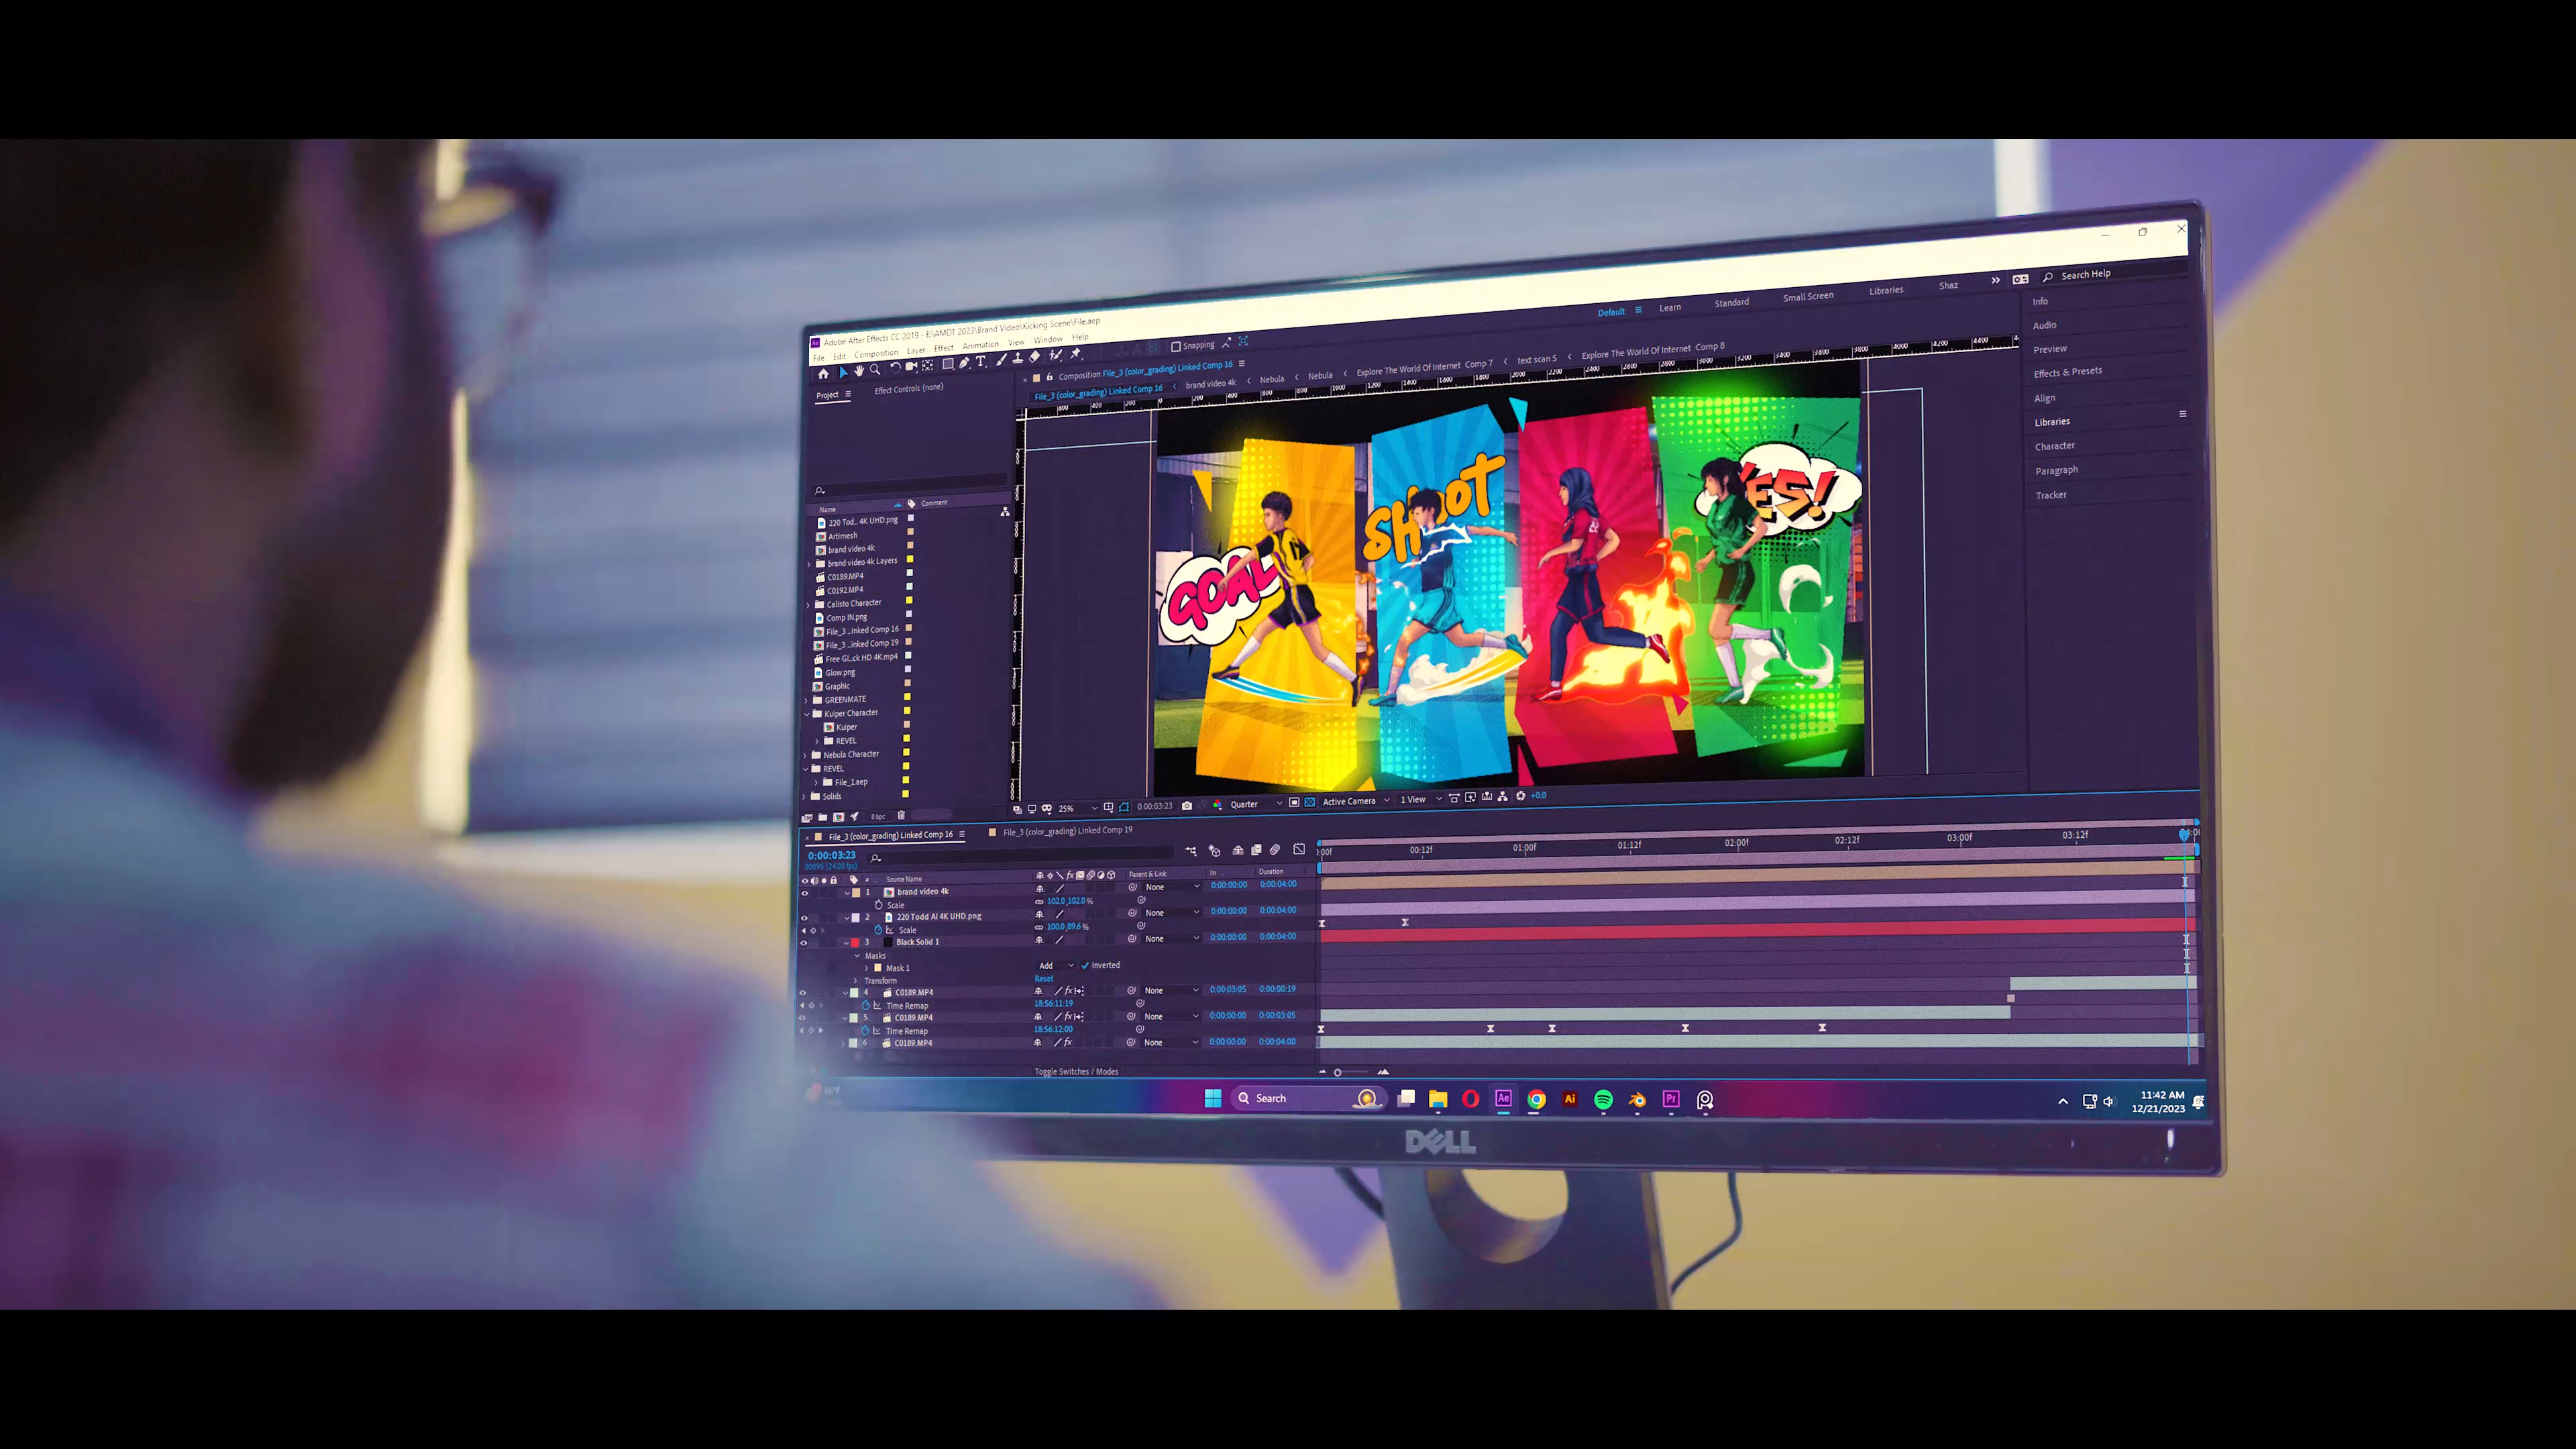
Task: Open the Animation menu
Action: click(x=980, y=345)
